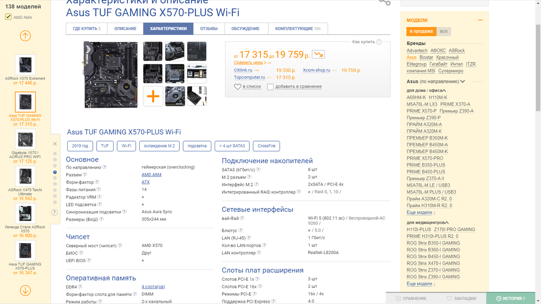Uncheck the AMD AM4 filter checkbox

8,17
